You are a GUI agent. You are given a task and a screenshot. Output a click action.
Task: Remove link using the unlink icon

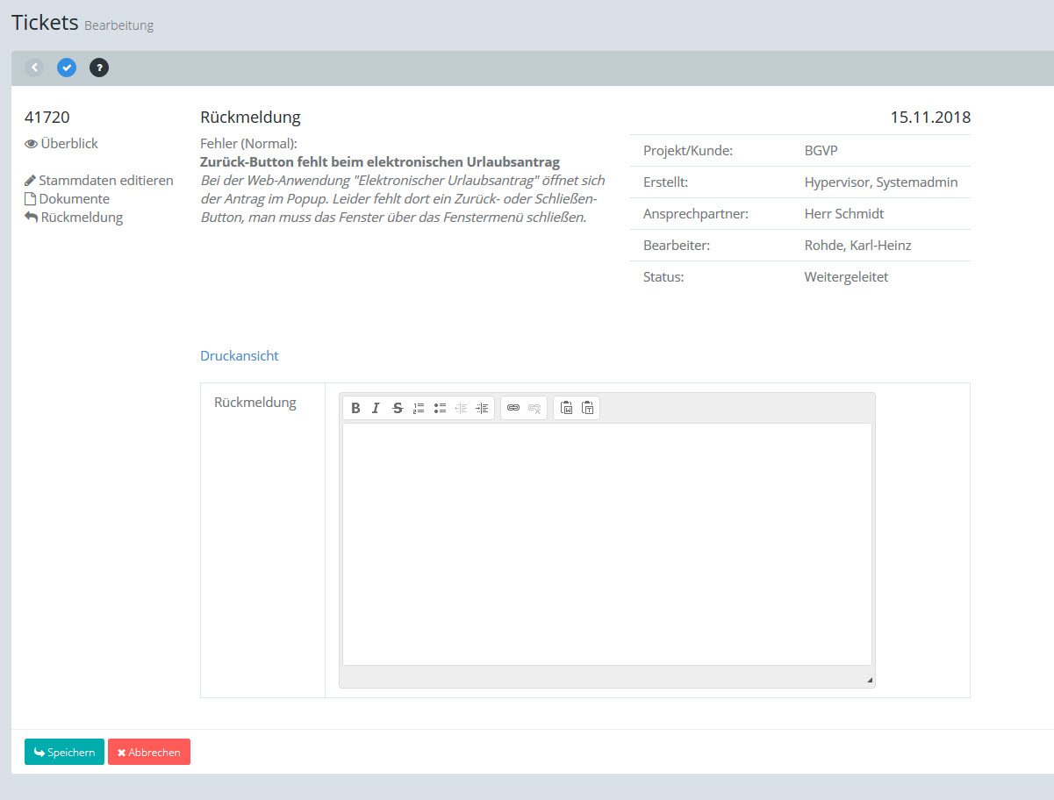(x=534, y=408)
